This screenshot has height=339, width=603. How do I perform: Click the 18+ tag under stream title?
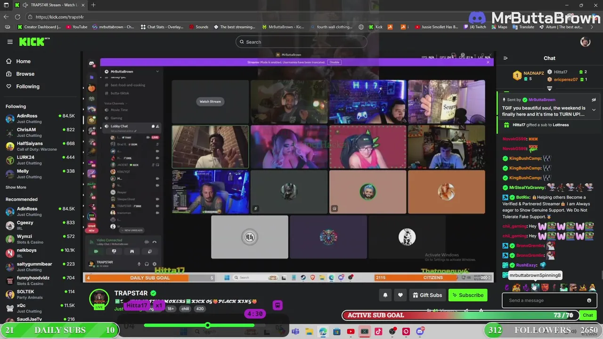pos(171,309)
